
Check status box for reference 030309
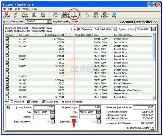click(7, 56)
